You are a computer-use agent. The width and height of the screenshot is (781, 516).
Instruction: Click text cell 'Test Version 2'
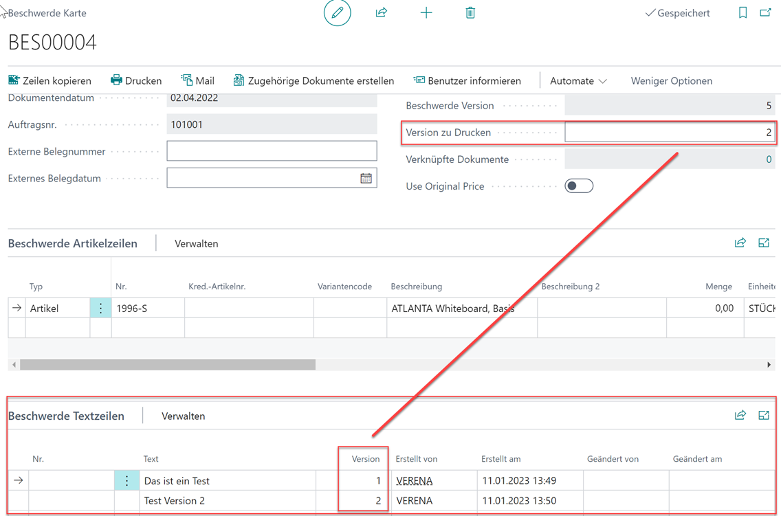point(227,501)
